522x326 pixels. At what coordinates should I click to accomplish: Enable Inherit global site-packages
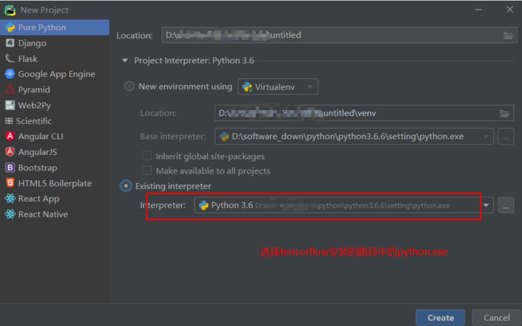click(x=147, y=156)
